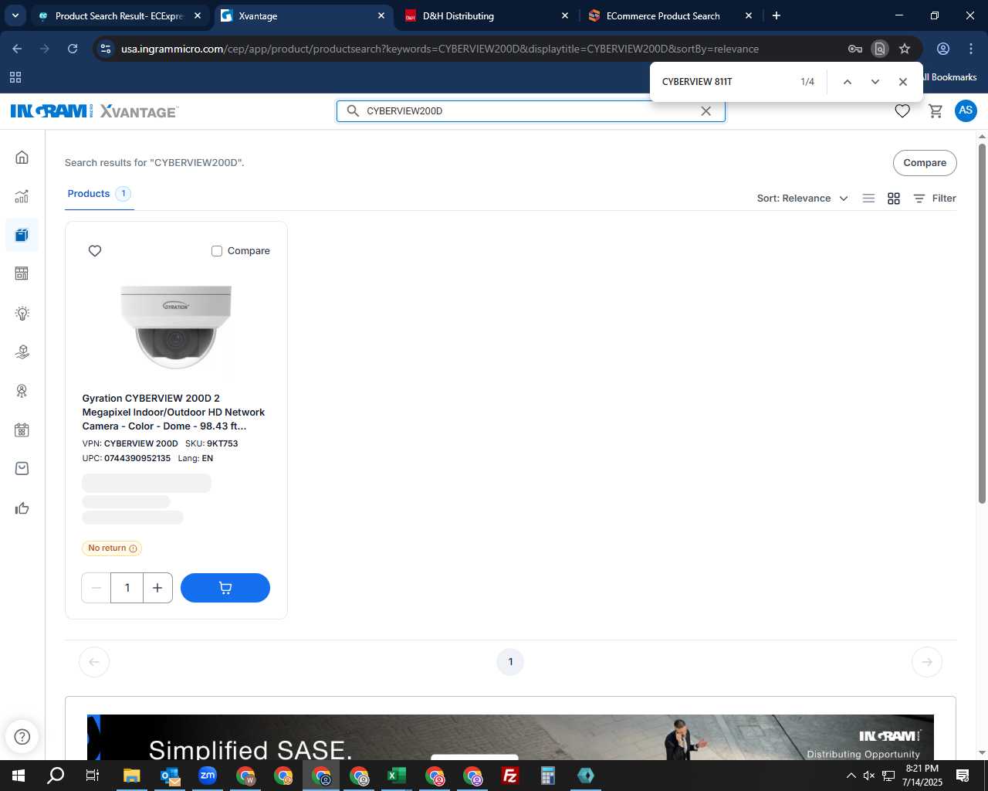
Task: Decrease quantity with minus button
Action: click(96, 588)
